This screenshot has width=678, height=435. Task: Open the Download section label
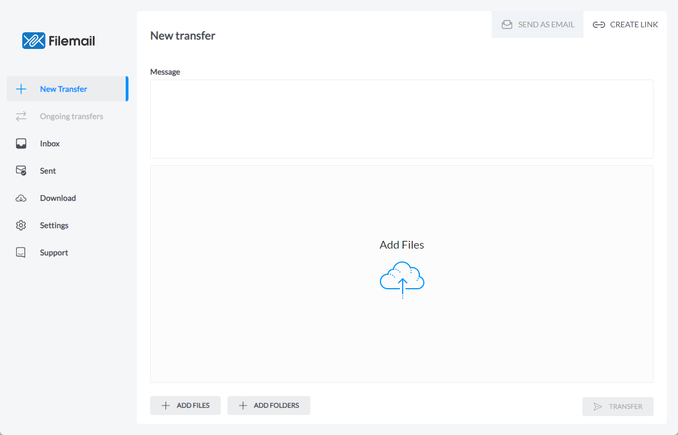(x=58, y=198)
